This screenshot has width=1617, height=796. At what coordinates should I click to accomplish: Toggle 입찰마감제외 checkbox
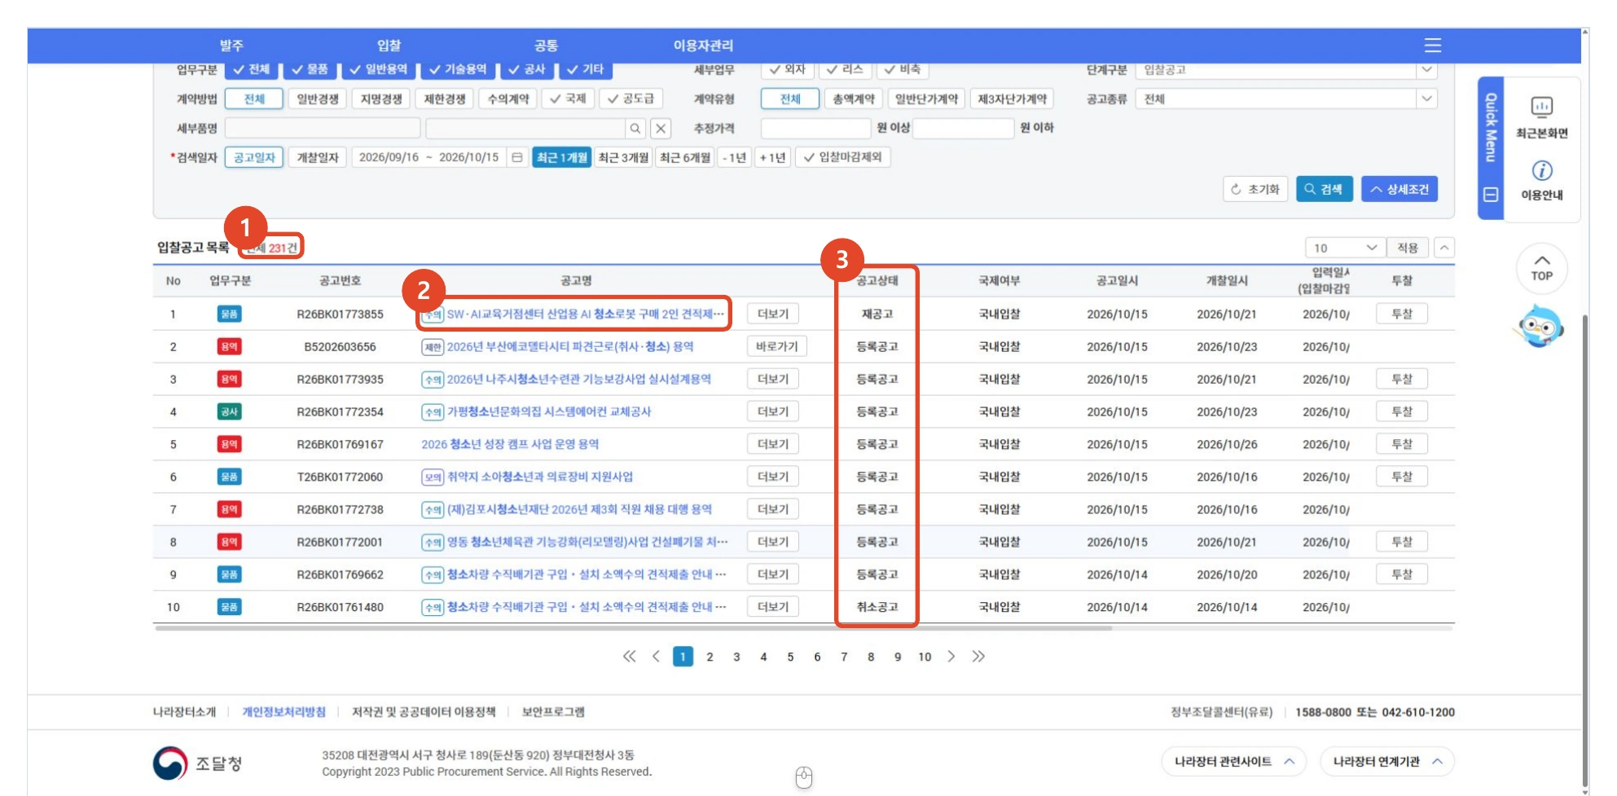[842, 157]
